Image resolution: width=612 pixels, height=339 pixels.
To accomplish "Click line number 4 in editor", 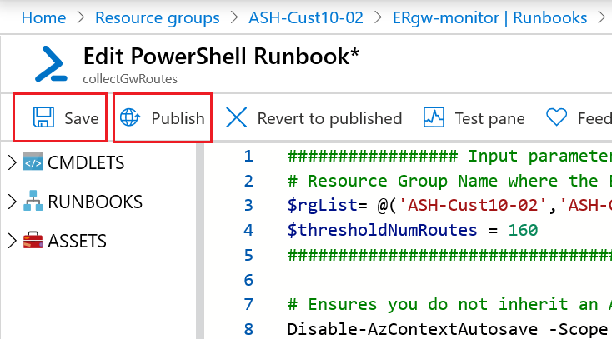I will (x=248, y=230).
